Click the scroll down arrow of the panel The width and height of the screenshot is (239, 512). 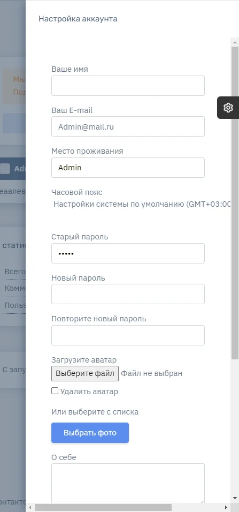(235, 498)
